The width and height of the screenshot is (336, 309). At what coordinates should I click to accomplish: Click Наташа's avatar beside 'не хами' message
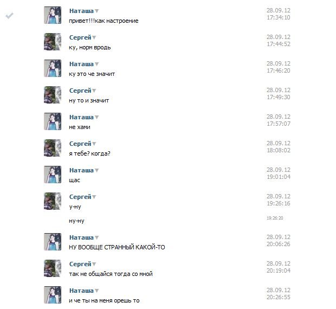point(53,121)
